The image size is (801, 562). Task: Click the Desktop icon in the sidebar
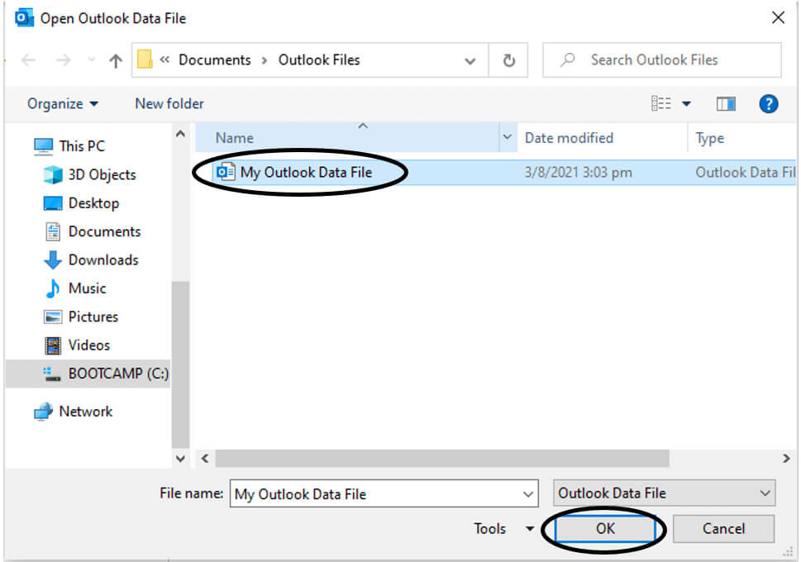53,203
